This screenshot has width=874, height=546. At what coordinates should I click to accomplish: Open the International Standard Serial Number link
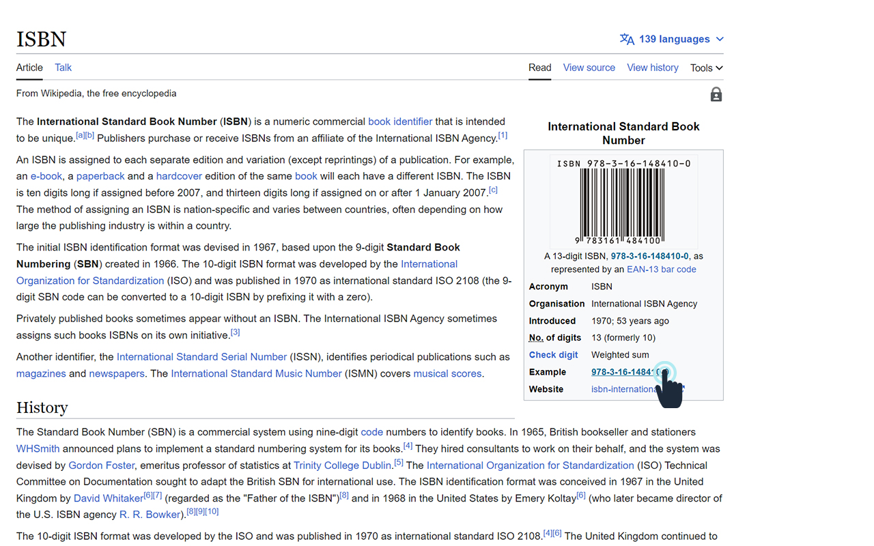(x=201, y=356)
